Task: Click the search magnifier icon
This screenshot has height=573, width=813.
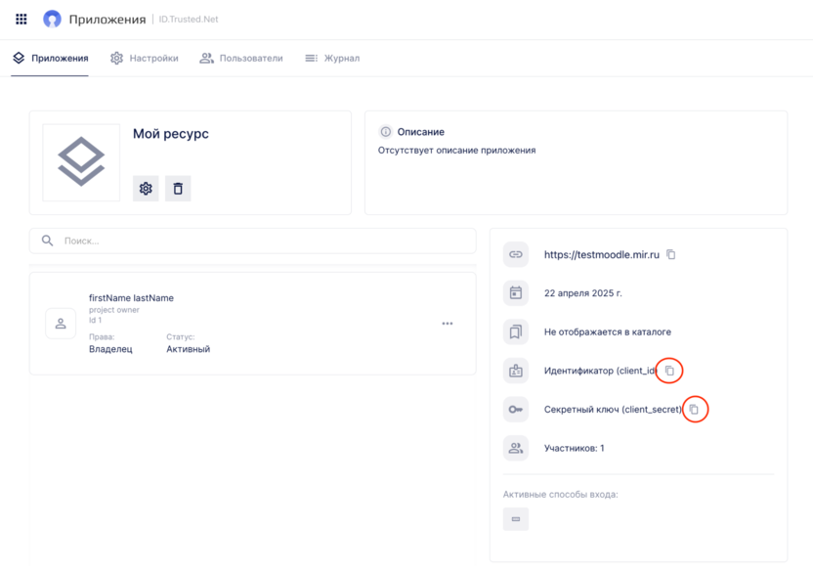Action: click(47, 241)
